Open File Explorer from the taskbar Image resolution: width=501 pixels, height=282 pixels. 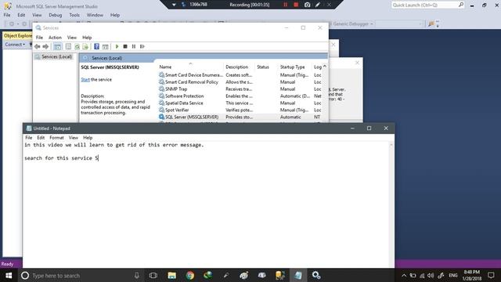click(172, 275)
